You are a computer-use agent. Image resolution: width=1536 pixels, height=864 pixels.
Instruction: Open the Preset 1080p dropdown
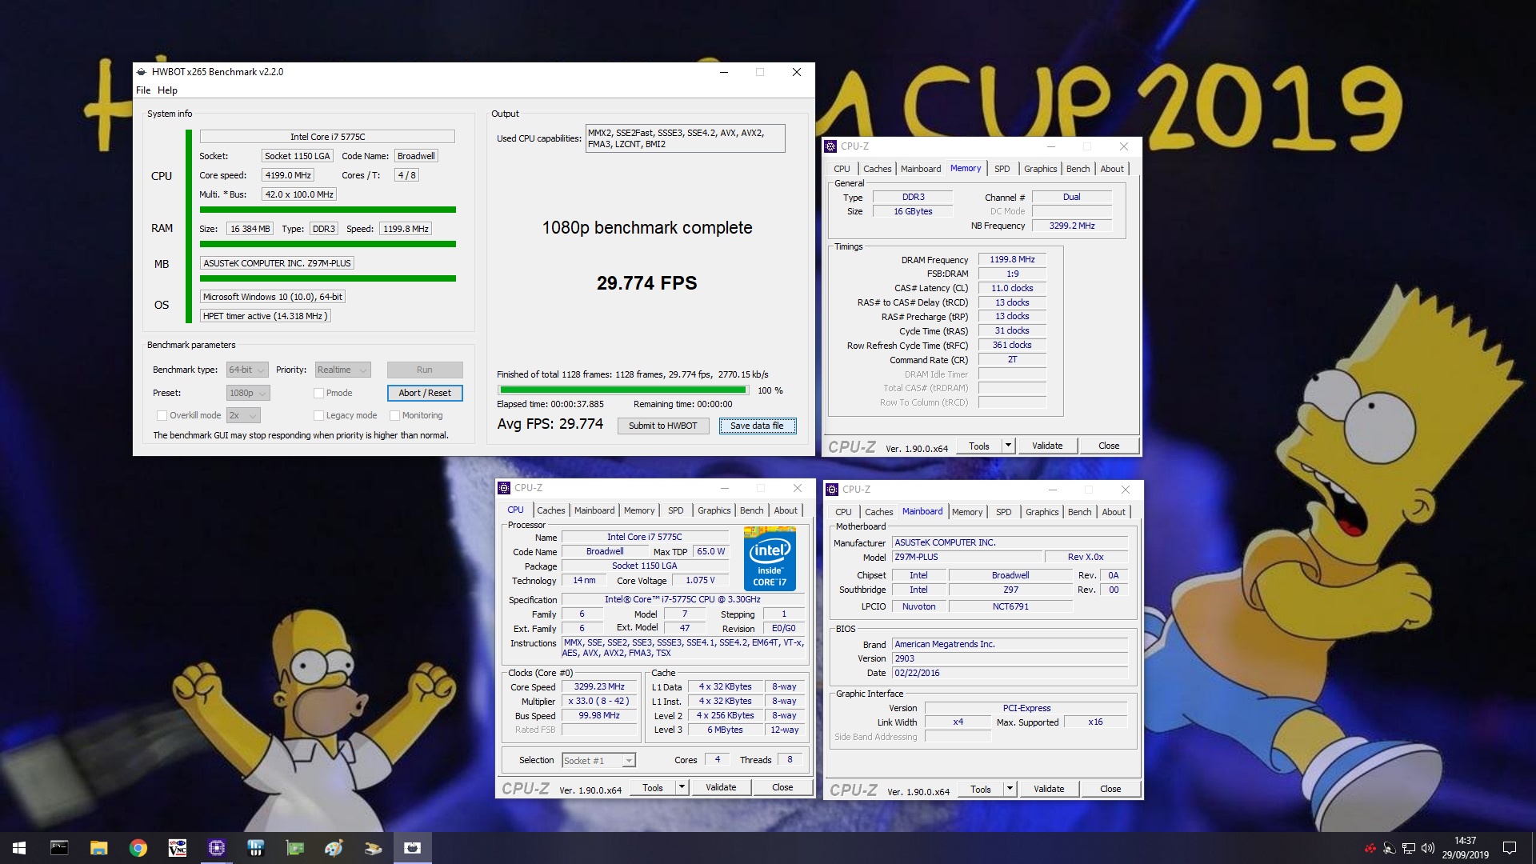tap(248, 393)
